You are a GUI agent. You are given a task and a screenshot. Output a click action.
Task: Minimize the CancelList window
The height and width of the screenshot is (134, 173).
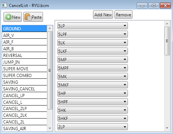pyautogui.click(x=142, y=6)
